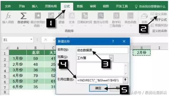Expand the 日期和时间 dropdown arrow

coord(85,26)
